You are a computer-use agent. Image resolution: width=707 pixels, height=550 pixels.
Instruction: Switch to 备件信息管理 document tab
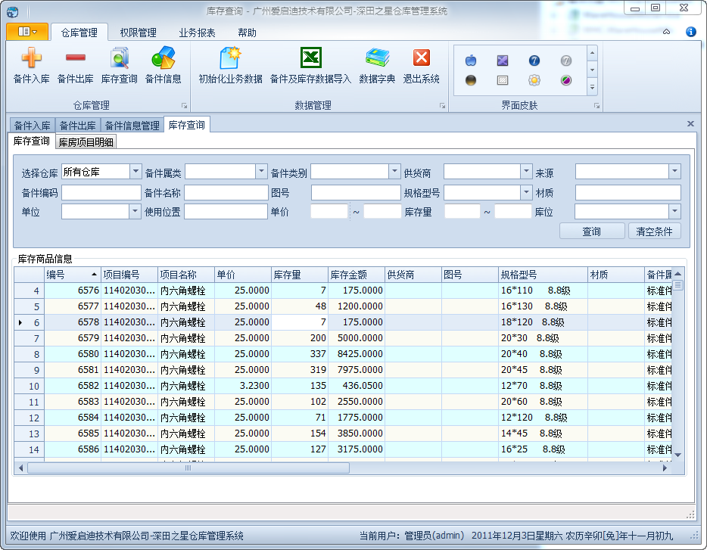click(132, 125)
